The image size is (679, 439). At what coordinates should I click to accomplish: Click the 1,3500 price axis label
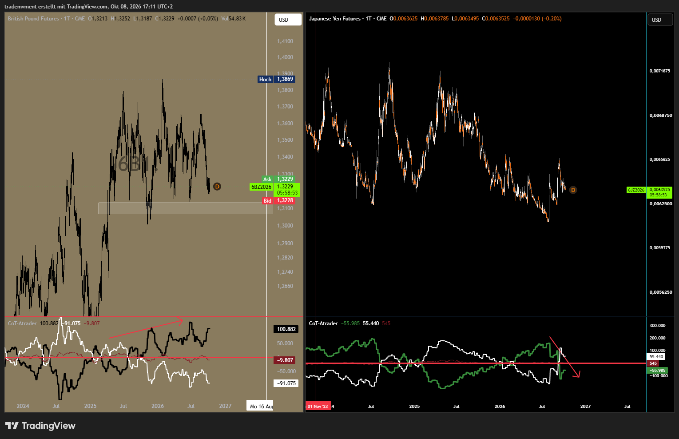tap(285, 140)
